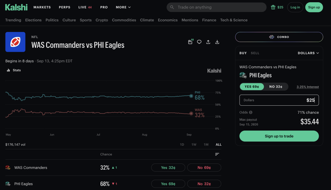The height and width of the screenshot is (190, 331).
Task: Switch to SELL mode
Action: (255, 53)
